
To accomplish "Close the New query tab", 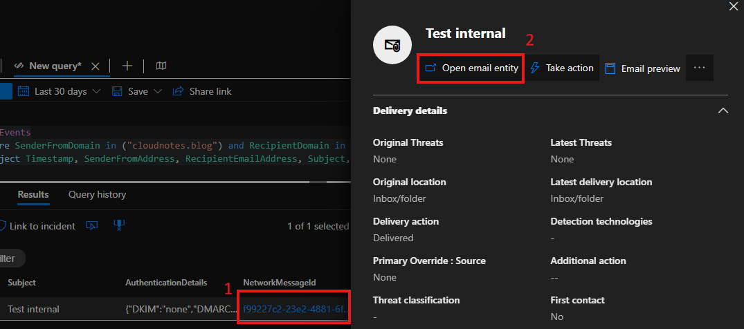I will 96,66.
